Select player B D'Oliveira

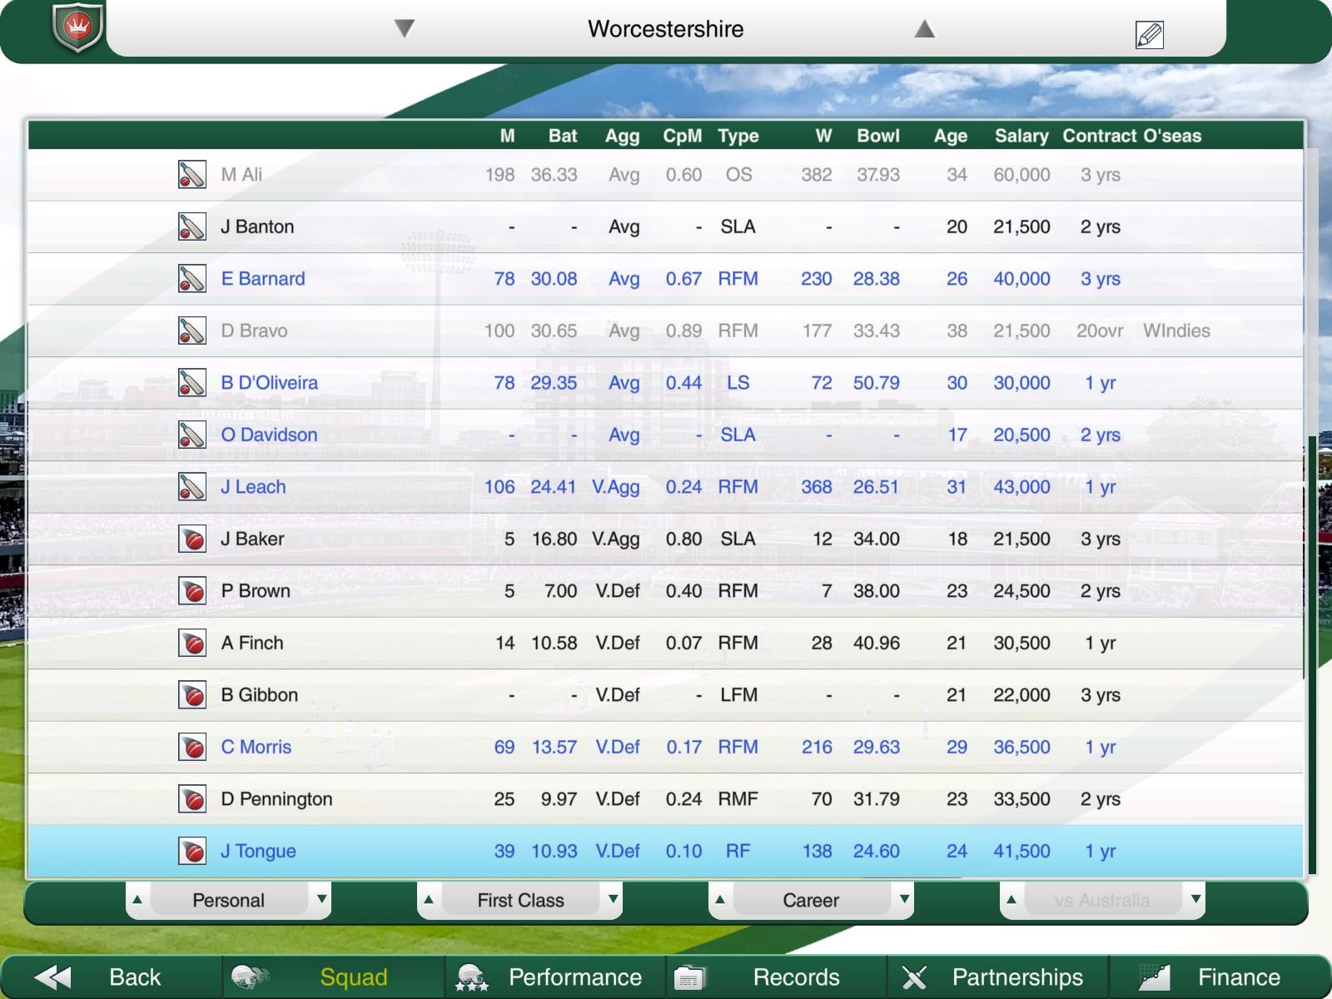tap(665, 383)
